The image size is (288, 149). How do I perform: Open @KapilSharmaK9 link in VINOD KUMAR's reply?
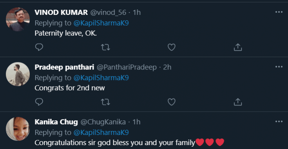pos(101,23)
